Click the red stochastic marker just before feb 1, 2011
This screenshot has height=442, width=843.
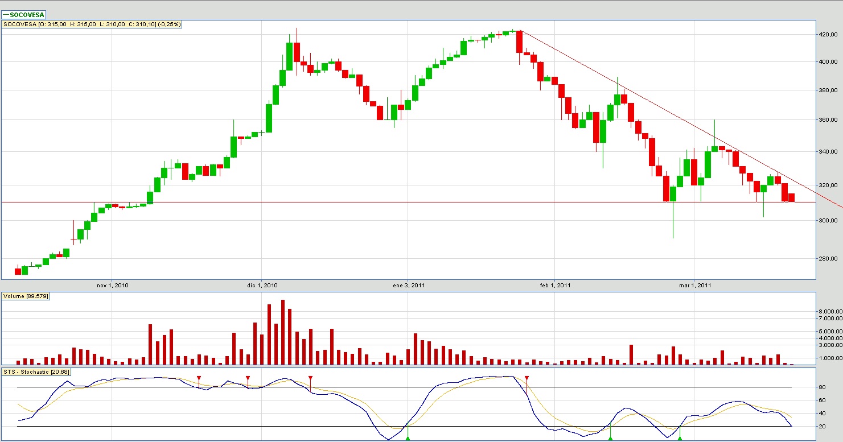(x=527, y=378)
